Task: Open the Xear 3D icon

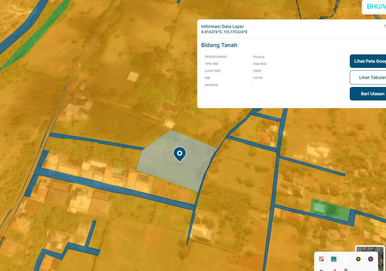Action: click(334, 259)
